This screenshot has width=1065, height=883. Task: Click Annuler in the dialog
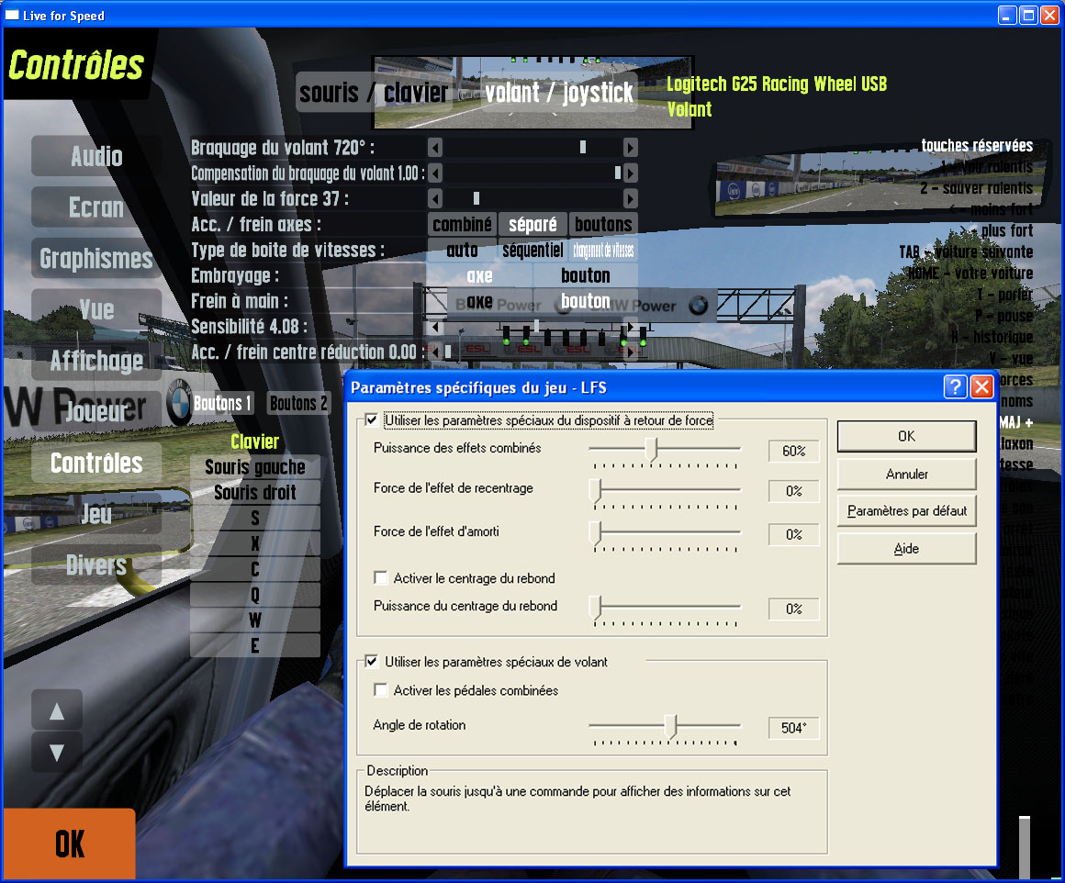point(907,475)
